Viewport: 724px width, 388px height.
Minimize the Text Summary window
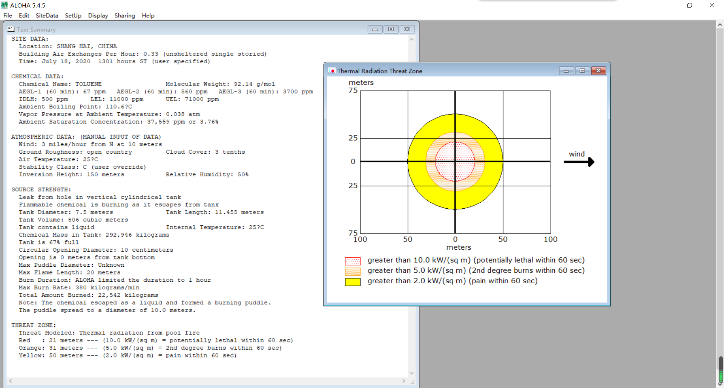375,29
